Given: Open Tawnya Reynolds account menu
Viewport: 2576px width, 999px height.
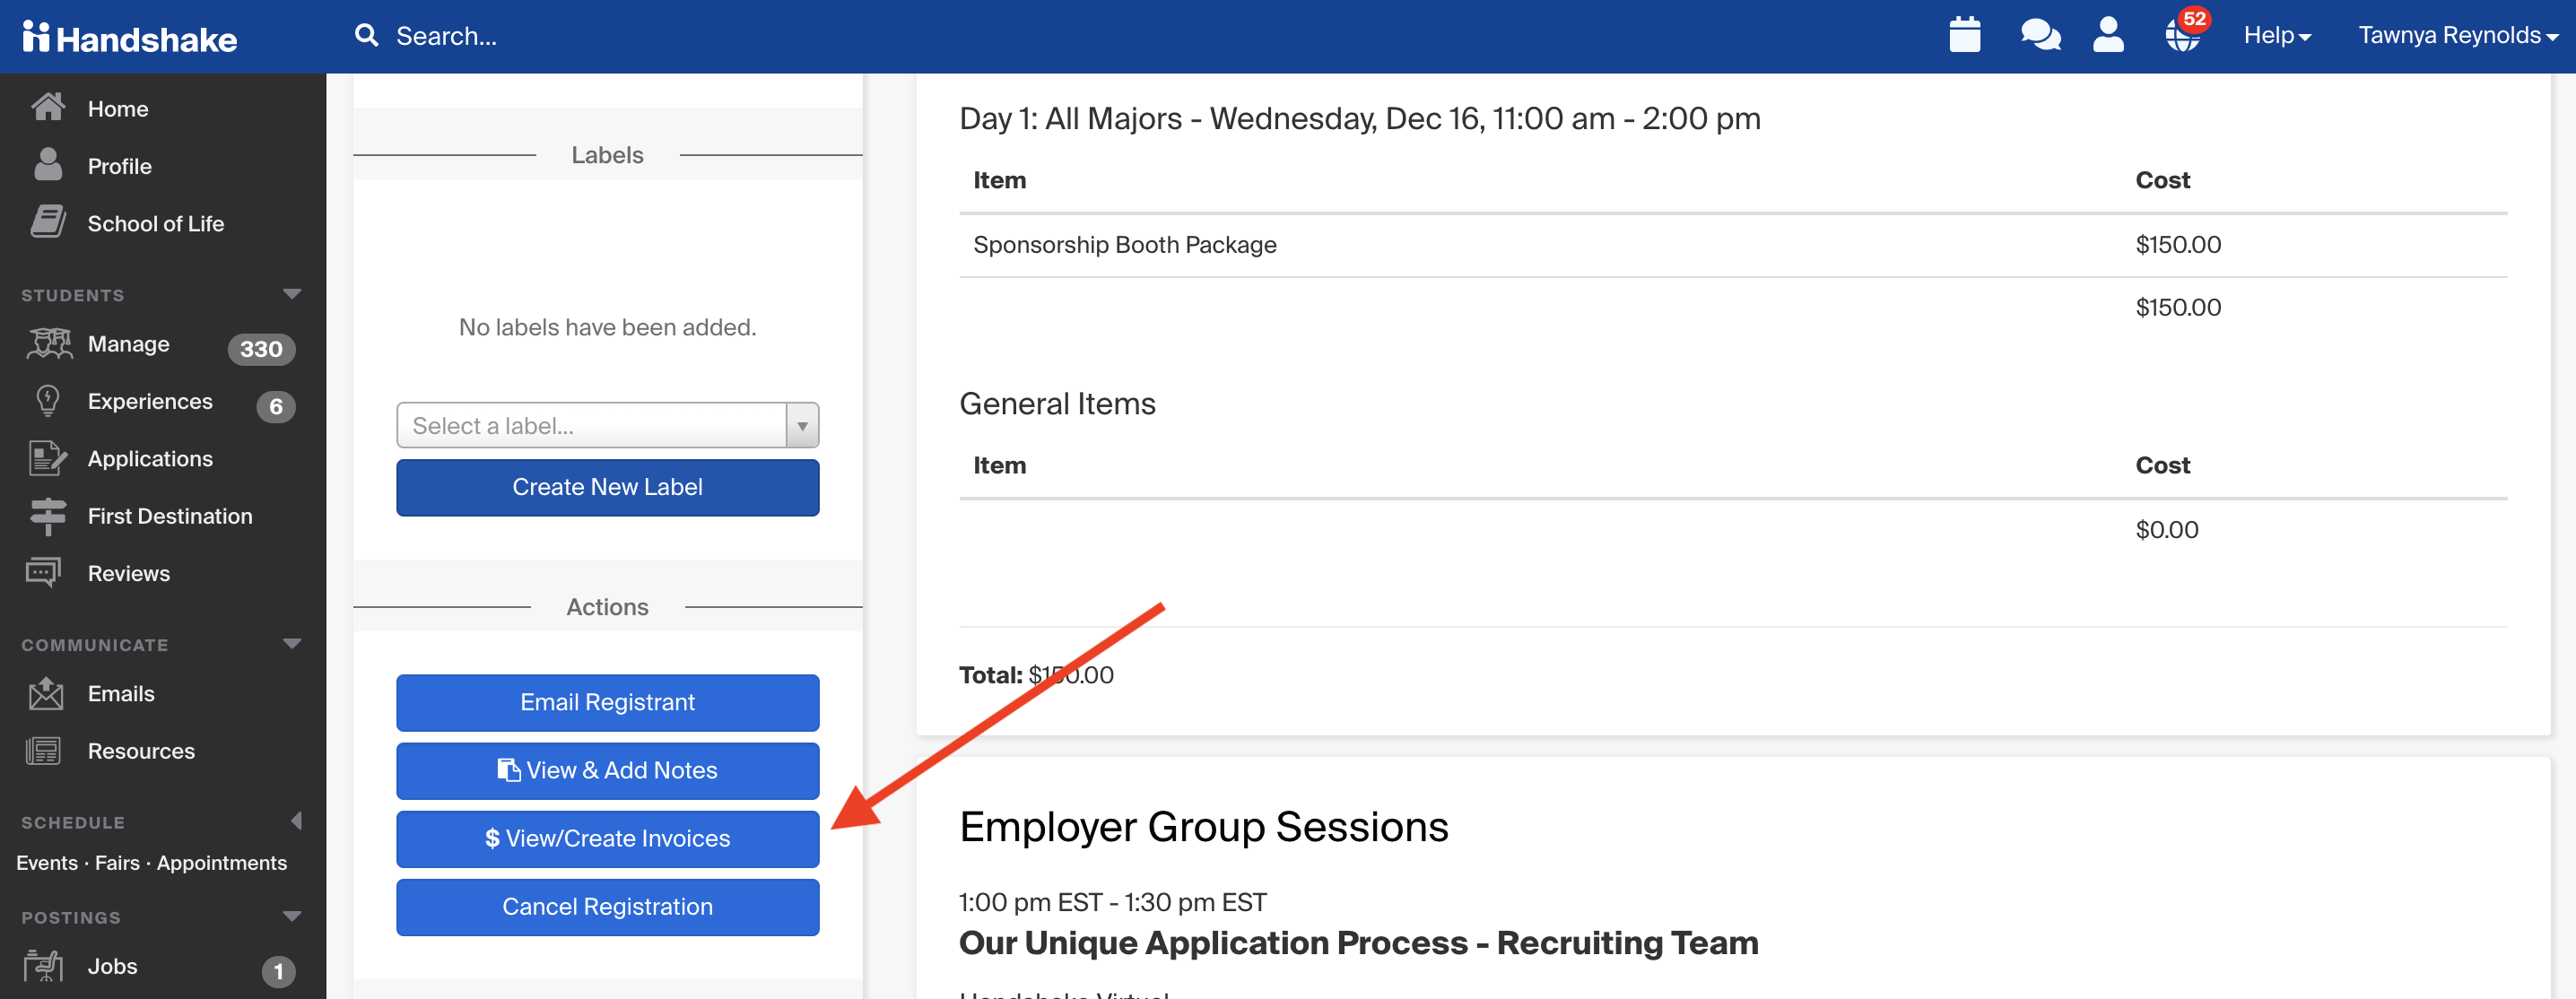Looking at the screenshot, I should (x=2456, y=36).
